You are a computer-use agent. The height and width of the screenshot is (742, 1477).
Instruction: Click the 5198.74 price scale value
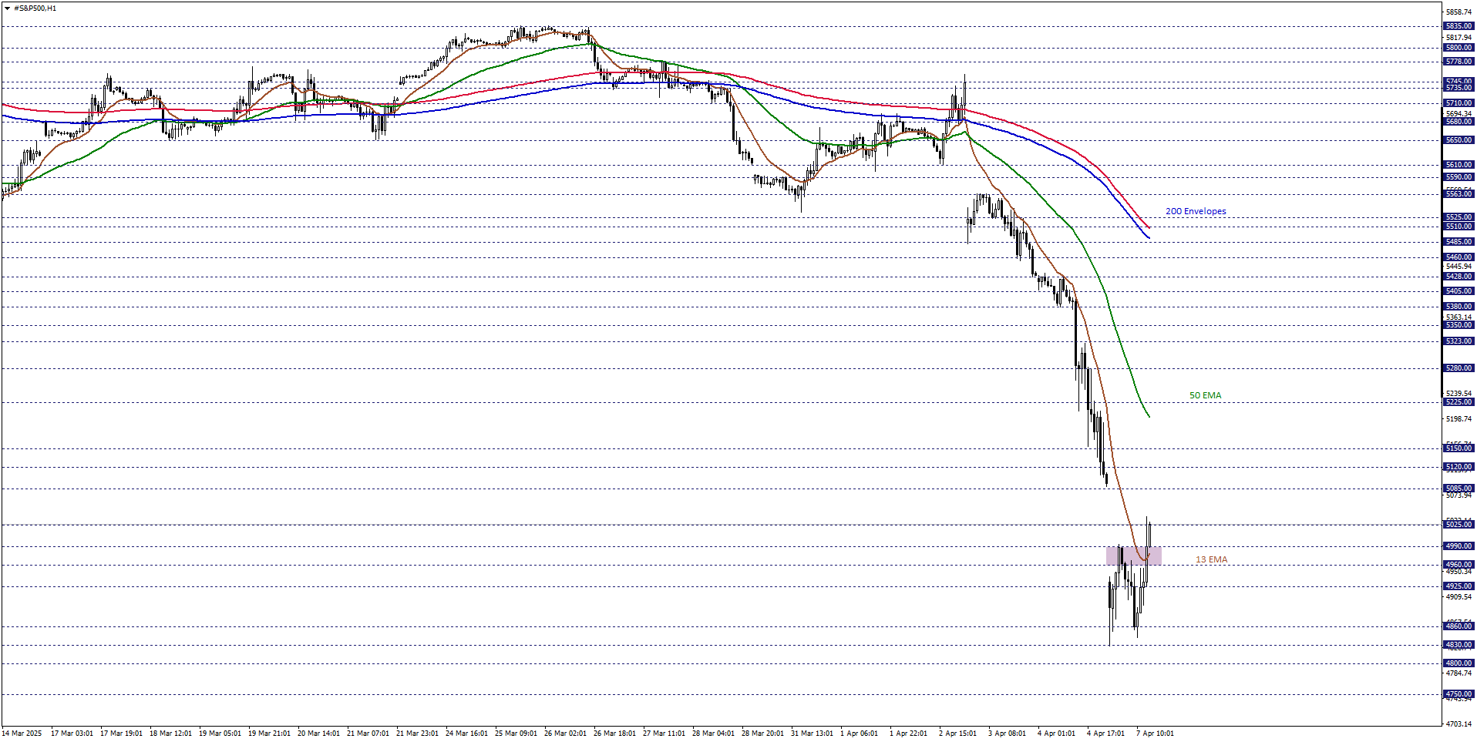point(1458,419)
